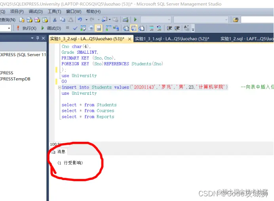Toggle Include Client Statistics icon
274x201 pixels.
116,28
